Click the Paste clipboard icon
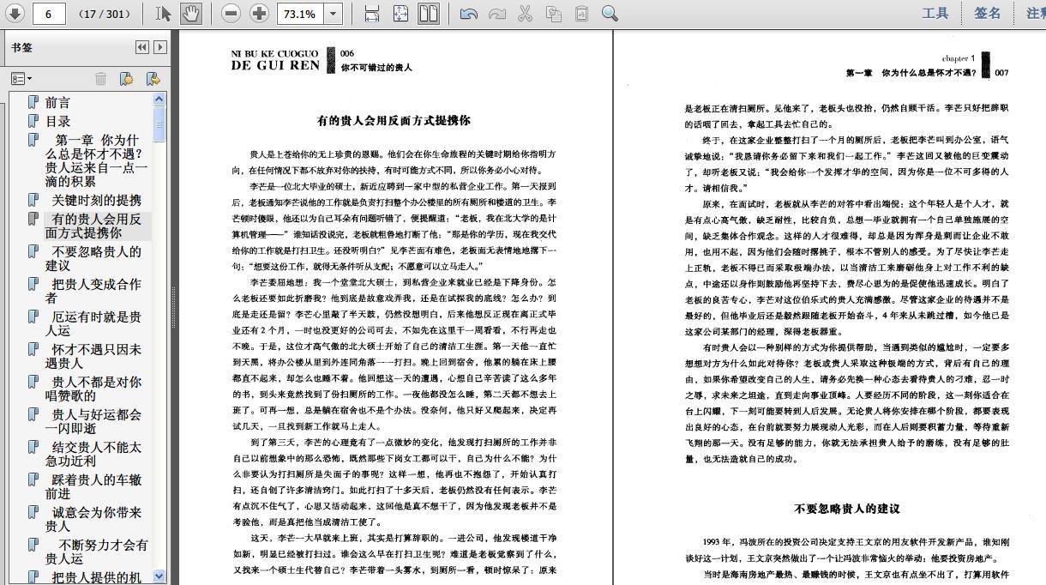The image size is (1046, 585). click(581, 13)
